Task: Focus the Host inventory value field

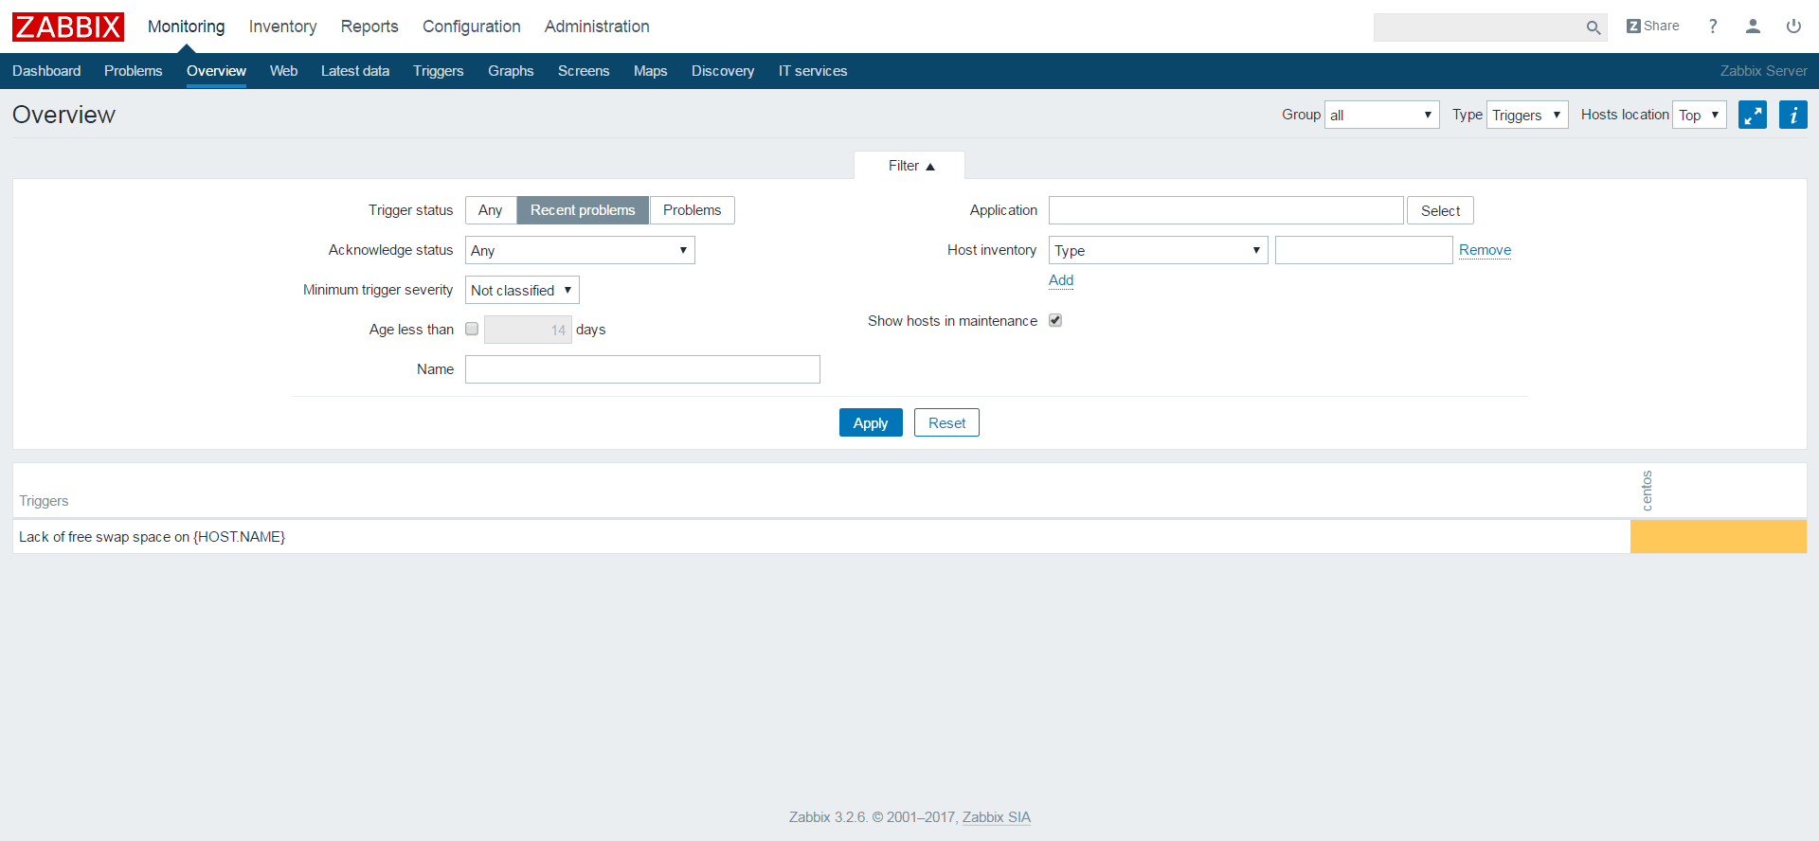Action: (x=1364, y=250)
